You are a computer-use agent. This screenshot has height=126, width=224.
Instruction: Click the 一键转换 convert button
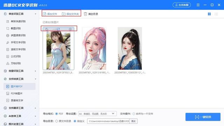pyautogui.click(x=203, y=117)
